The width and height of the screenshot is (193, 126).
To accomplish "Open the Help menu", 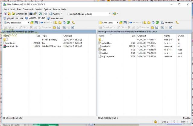I will [x=64, y=9].
